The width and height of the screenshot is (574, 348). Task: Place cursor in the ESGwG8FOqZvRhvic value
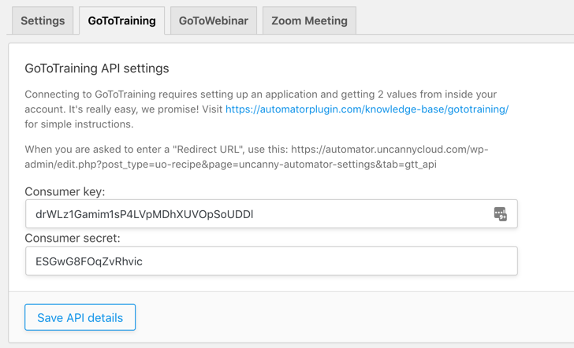(89, 261)
